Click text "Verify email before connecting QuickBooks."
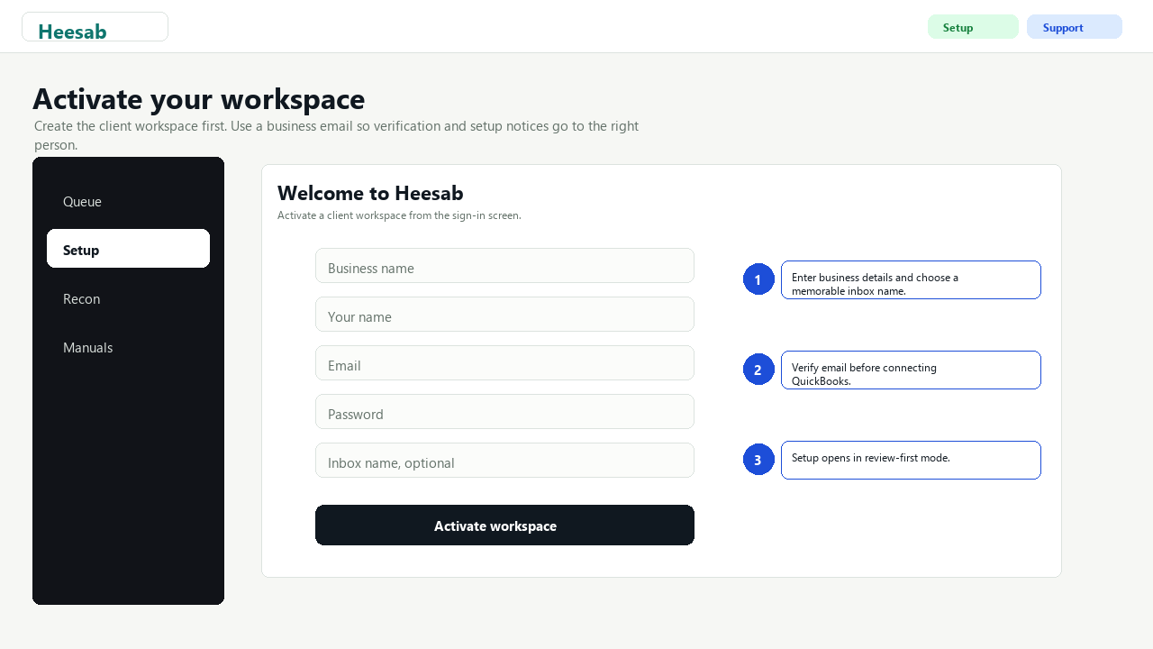 pos(864,374)
